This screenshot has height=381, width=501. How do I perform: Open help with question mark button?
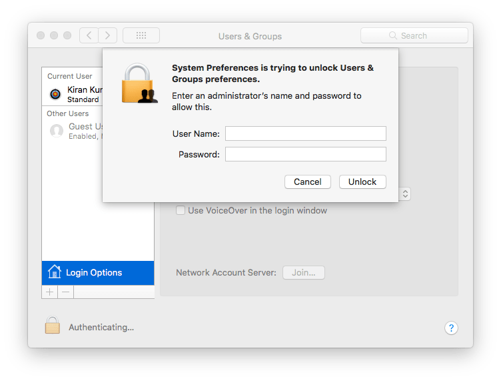[x=451, y=328]
